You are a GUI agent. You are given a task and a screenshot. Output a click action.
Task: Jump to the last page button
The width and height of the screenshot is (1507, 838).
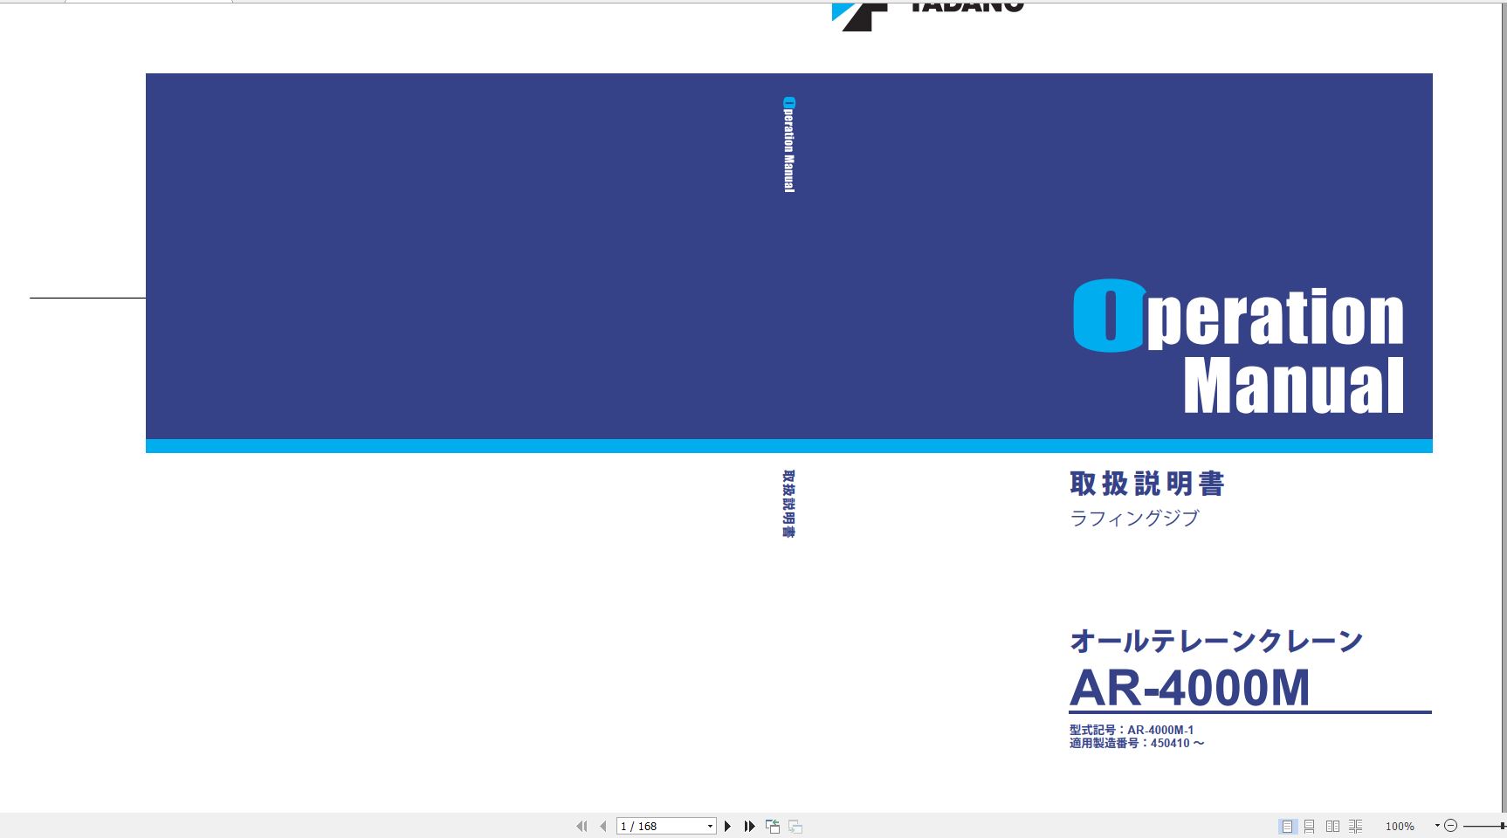point(749,826)
